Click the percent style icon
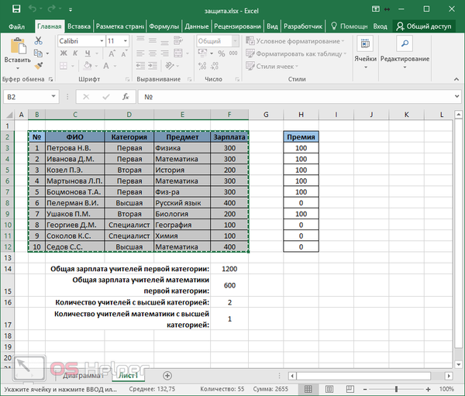 pos(221,53)
